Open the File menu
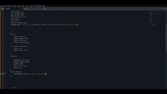 tap(2, 6)
